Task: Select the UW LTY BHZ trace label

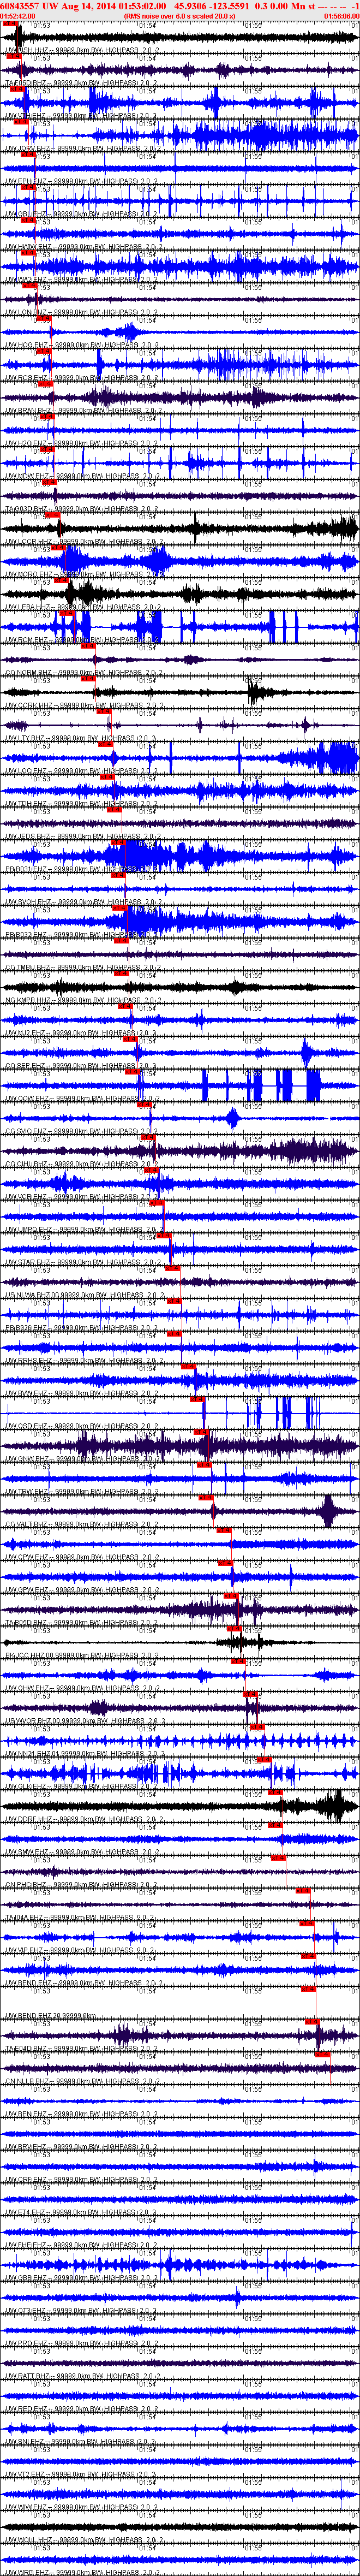Action: [x=81, y=738]
